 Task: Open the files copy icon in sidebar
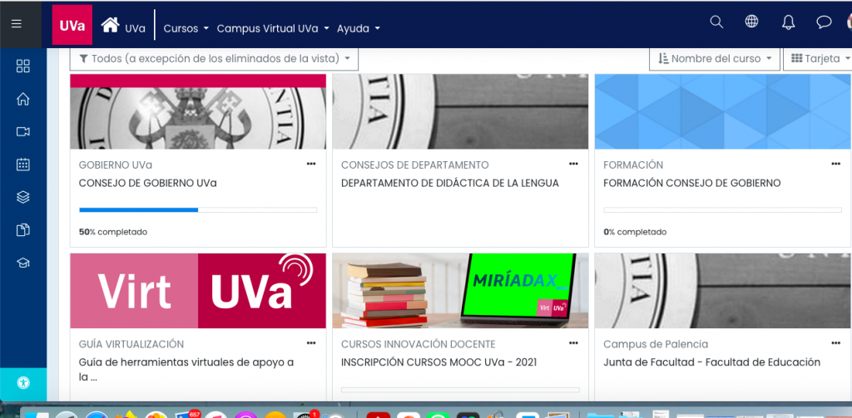click(22, 230)
